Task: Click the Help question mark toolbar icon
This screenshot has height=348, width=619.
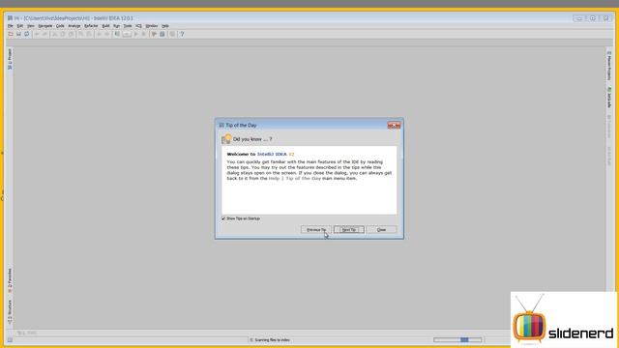Action: pos(182,35)
